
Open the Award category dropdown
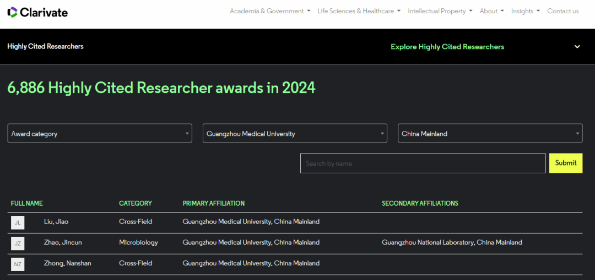(100, 134)
